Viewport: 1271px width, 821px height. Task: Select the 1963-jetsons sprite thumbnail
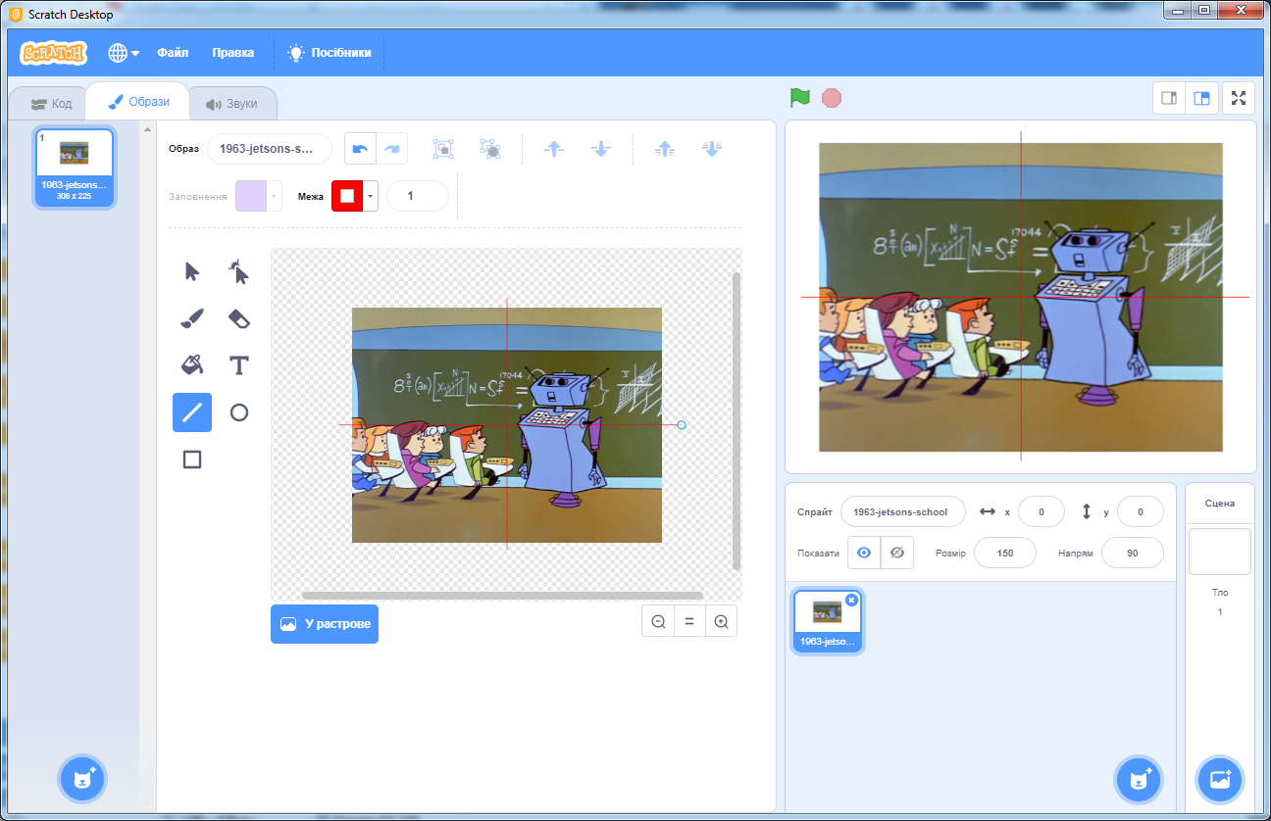[x=828, y=621]
